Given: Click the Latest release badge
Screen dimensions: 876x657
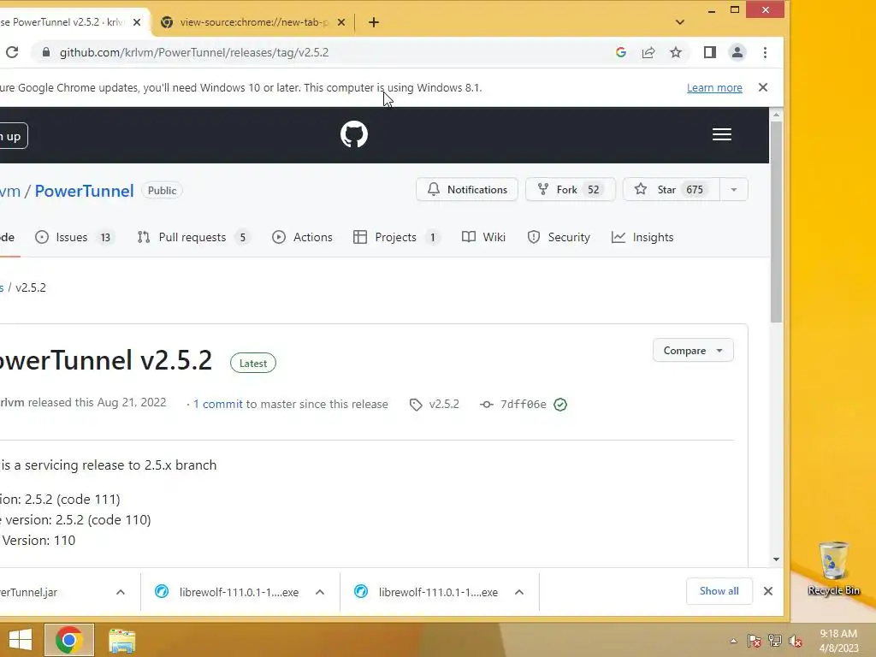Looking at the screenshot, I should (x=253, y=363).
